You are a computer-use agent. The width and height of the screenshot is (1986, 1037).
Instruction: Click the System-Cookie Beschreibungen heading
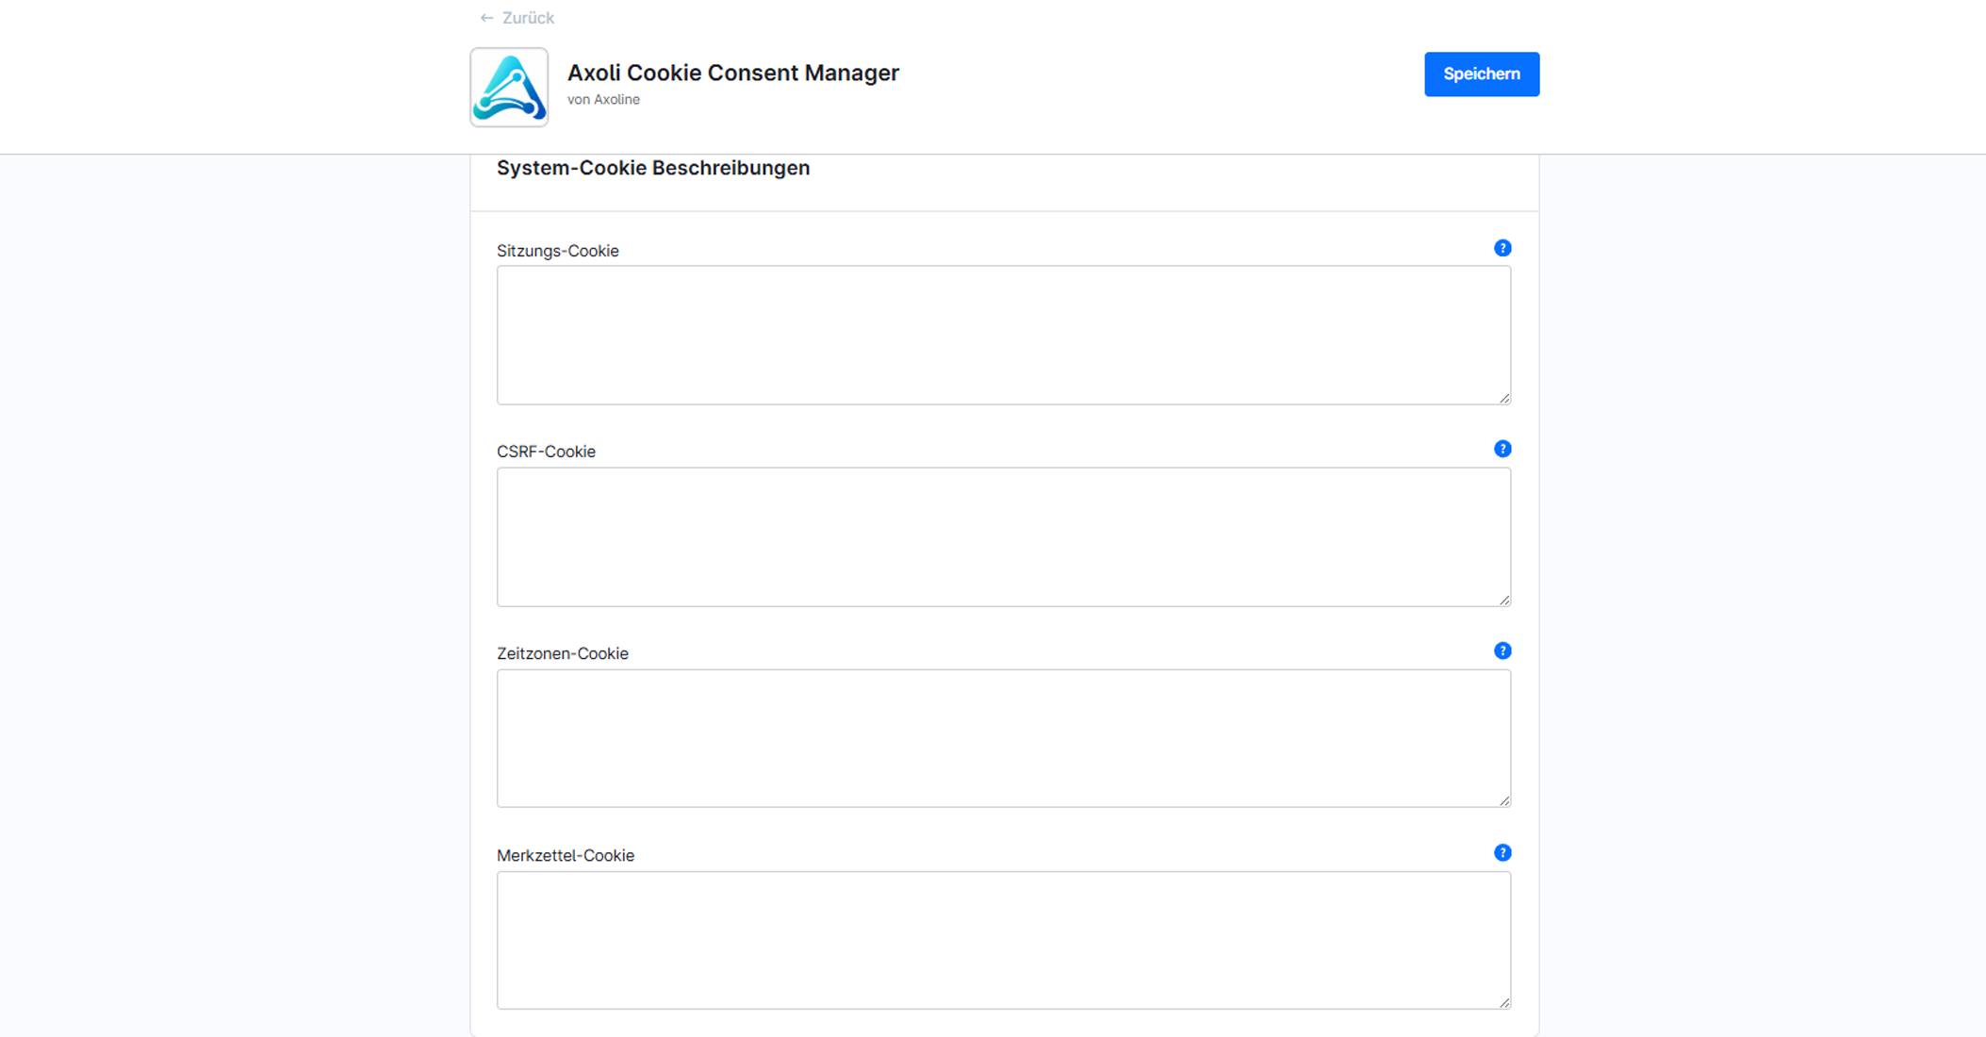tap(653, 168)
